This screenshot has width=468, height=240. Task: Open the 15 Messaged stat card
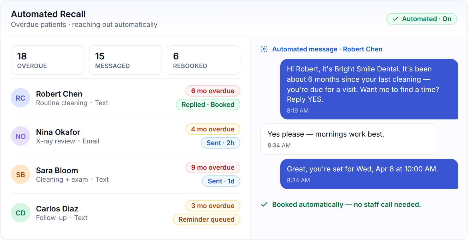(x=126, y=60)
